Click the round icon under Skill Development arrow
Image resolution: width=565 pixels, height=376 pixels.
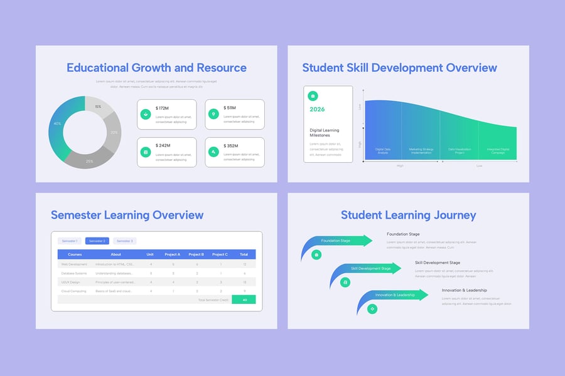coord(345,283)
